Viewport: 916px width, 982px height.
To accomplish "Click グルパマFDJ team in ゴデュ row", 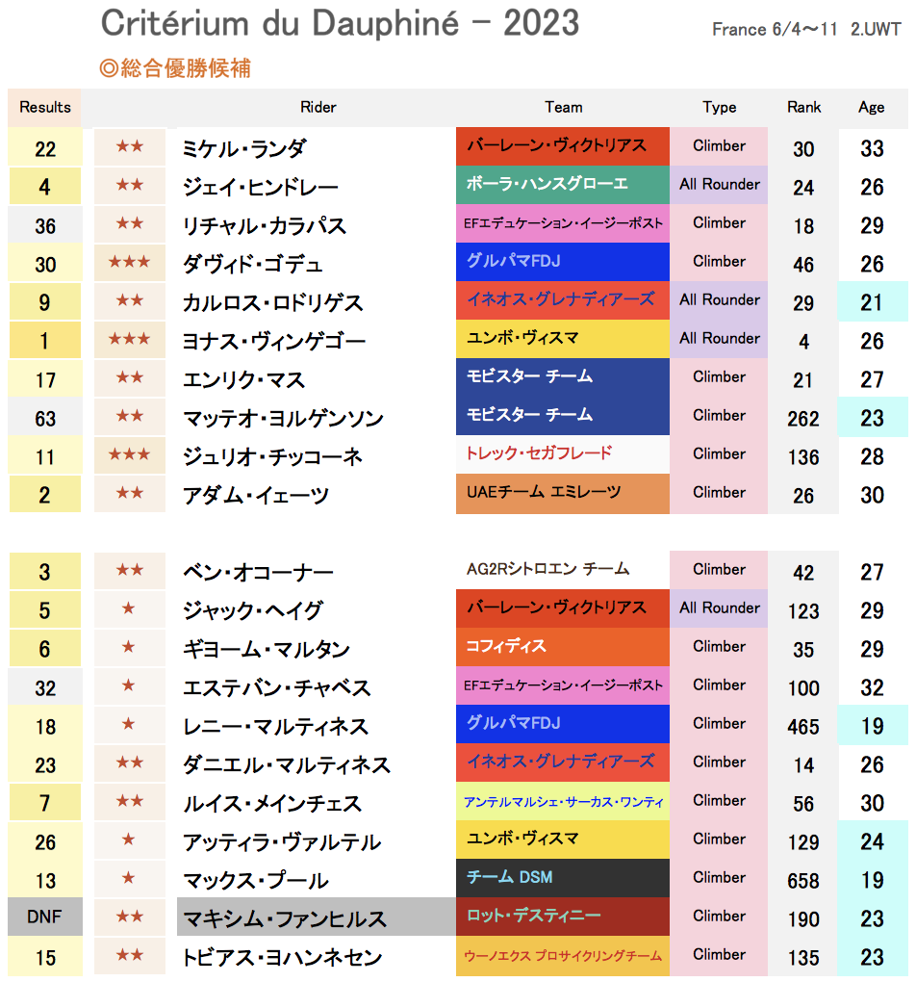I will click(562, 261).
